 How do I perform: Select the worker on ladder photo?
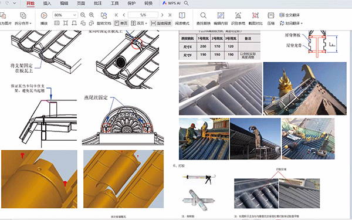click(x=255, y=138)
